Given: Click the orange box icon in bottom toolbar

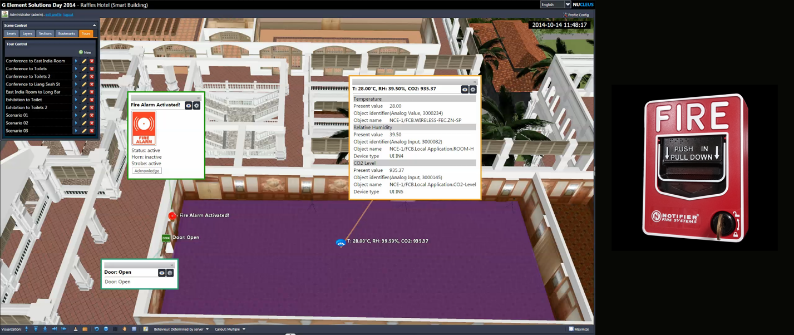Looking at the screenshot, I should pyautogui.click(x=85, y=329).
